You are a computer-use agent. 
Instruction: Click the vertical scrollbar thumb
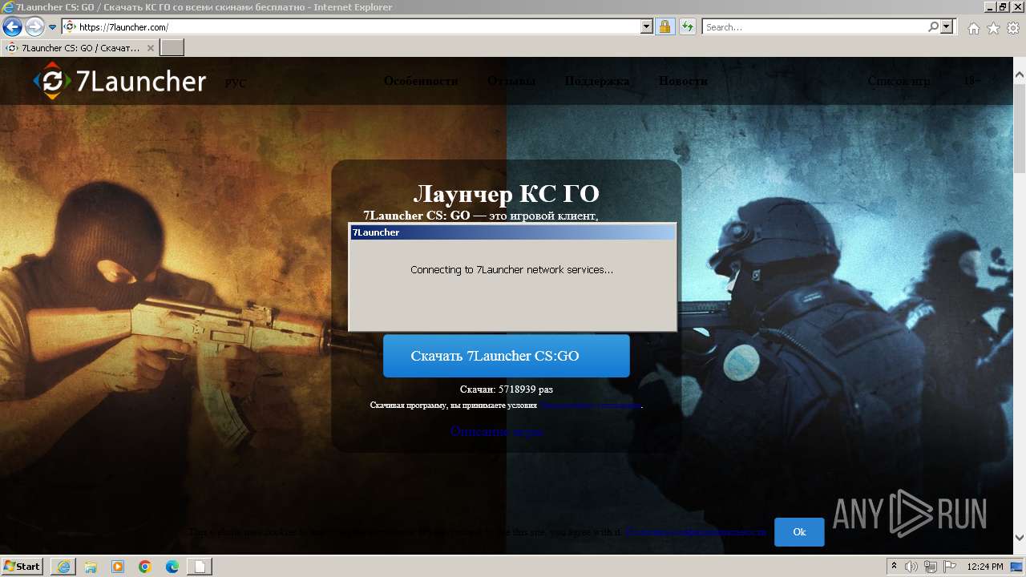1020,128
